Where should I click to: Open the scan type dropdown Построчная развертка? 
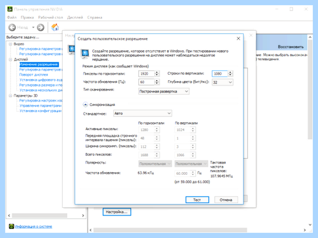164,91
